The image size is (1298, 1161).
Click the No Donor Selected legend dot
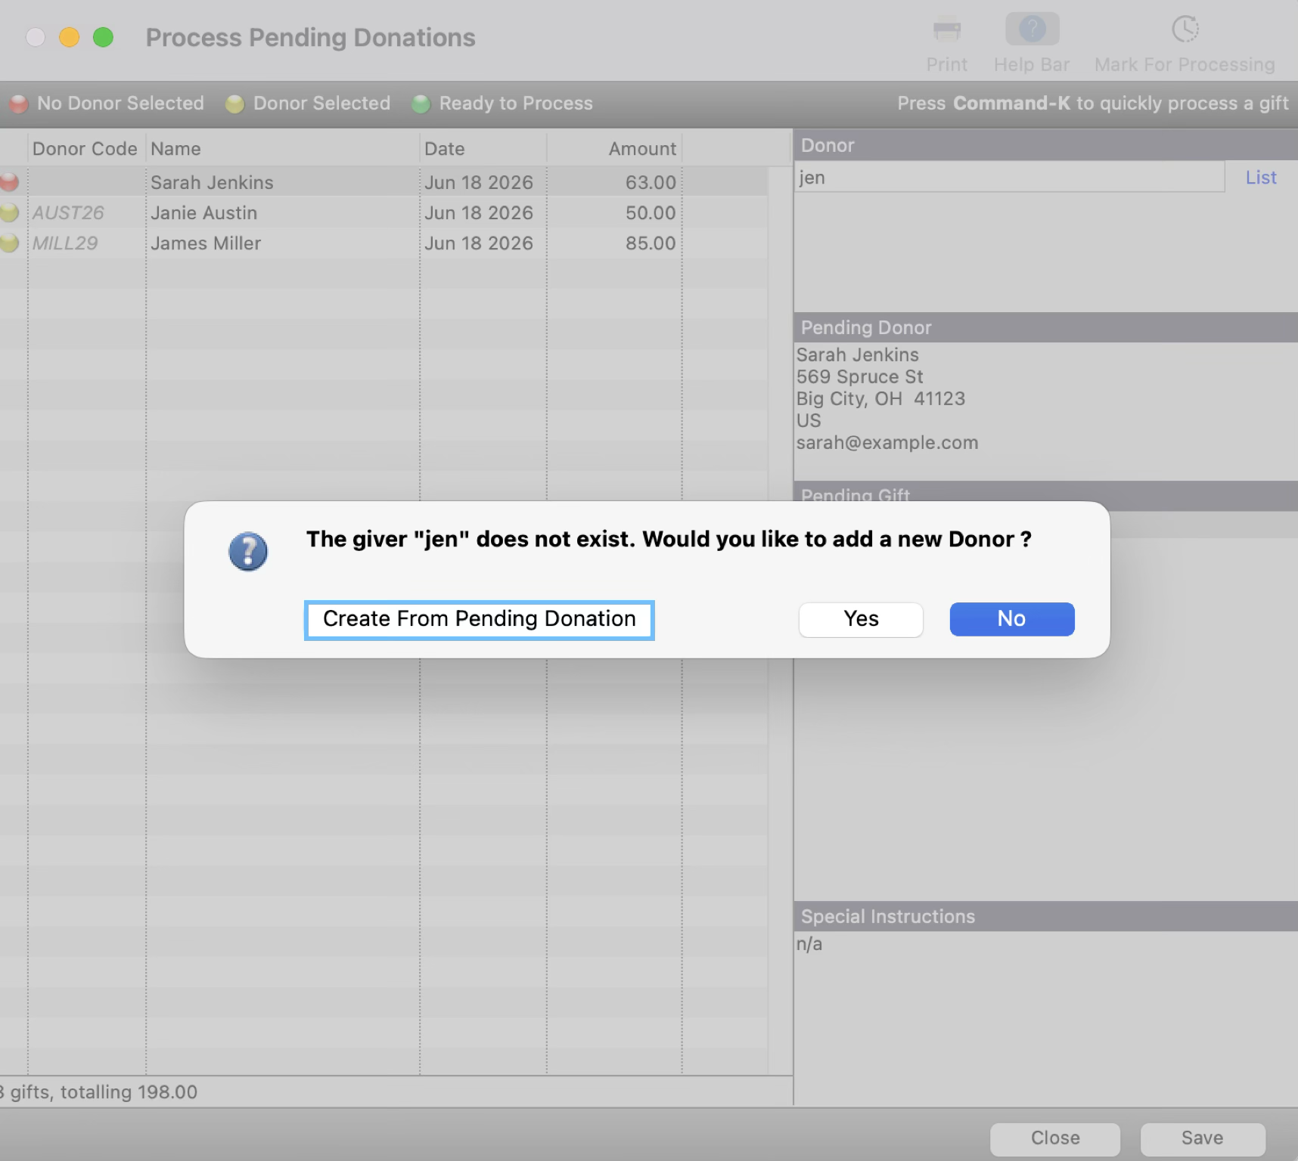(19, 104)
